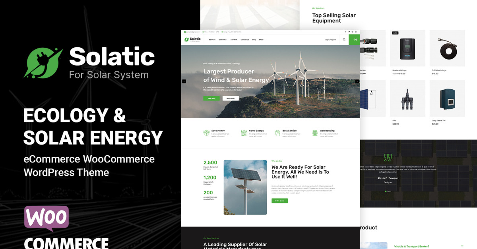
Task: Click the Solatic logo in the navbar
Action: coord(192,39)
